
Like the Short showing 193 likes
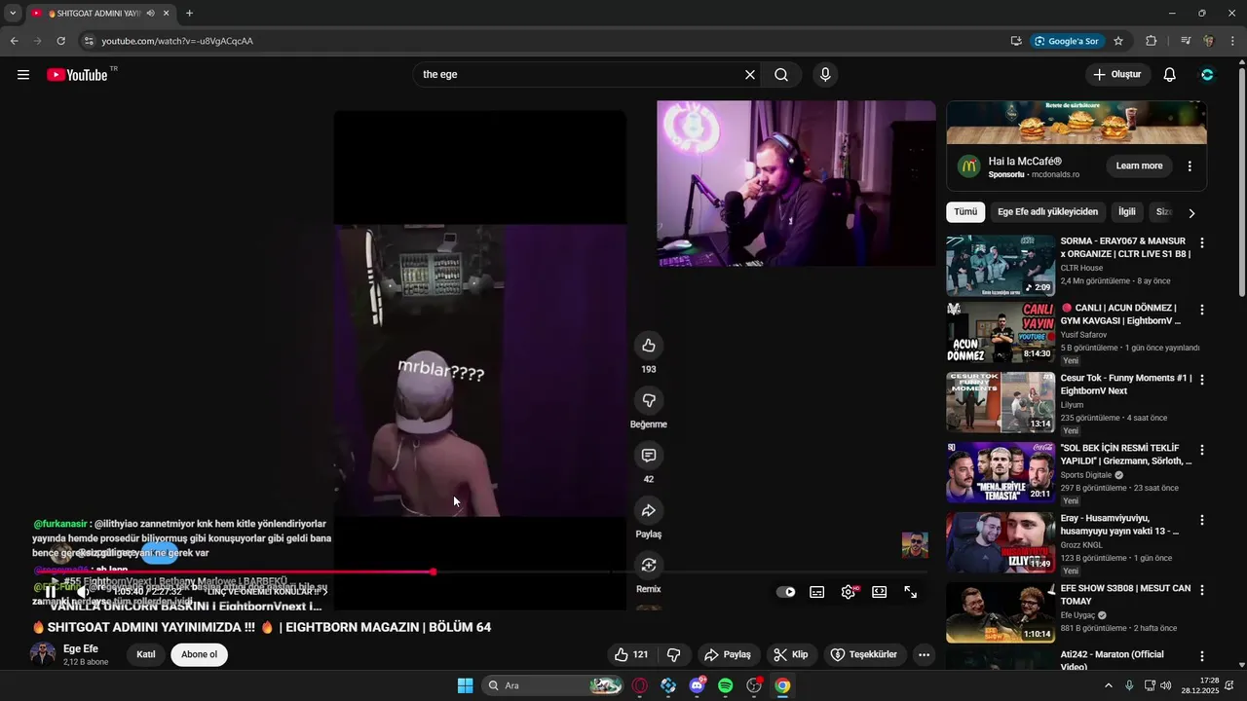pos(649,346)
